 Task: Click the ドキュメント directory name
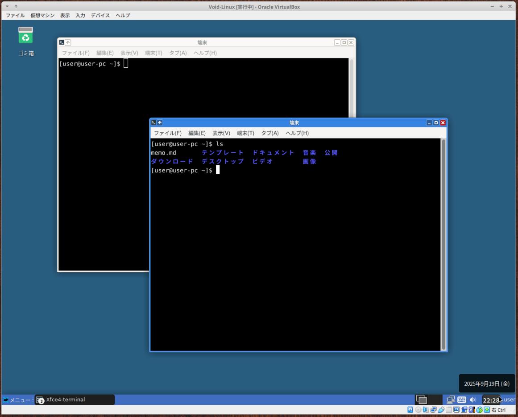[x=273, y=152]
